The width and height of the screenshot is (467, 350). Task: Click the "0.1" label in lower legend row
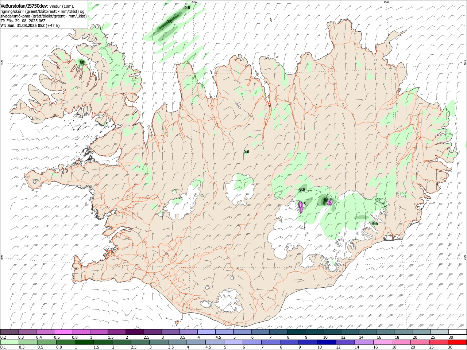[3, 347]
